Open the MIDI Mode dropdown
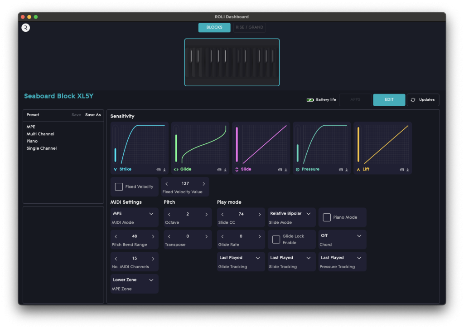 [134, 214]
